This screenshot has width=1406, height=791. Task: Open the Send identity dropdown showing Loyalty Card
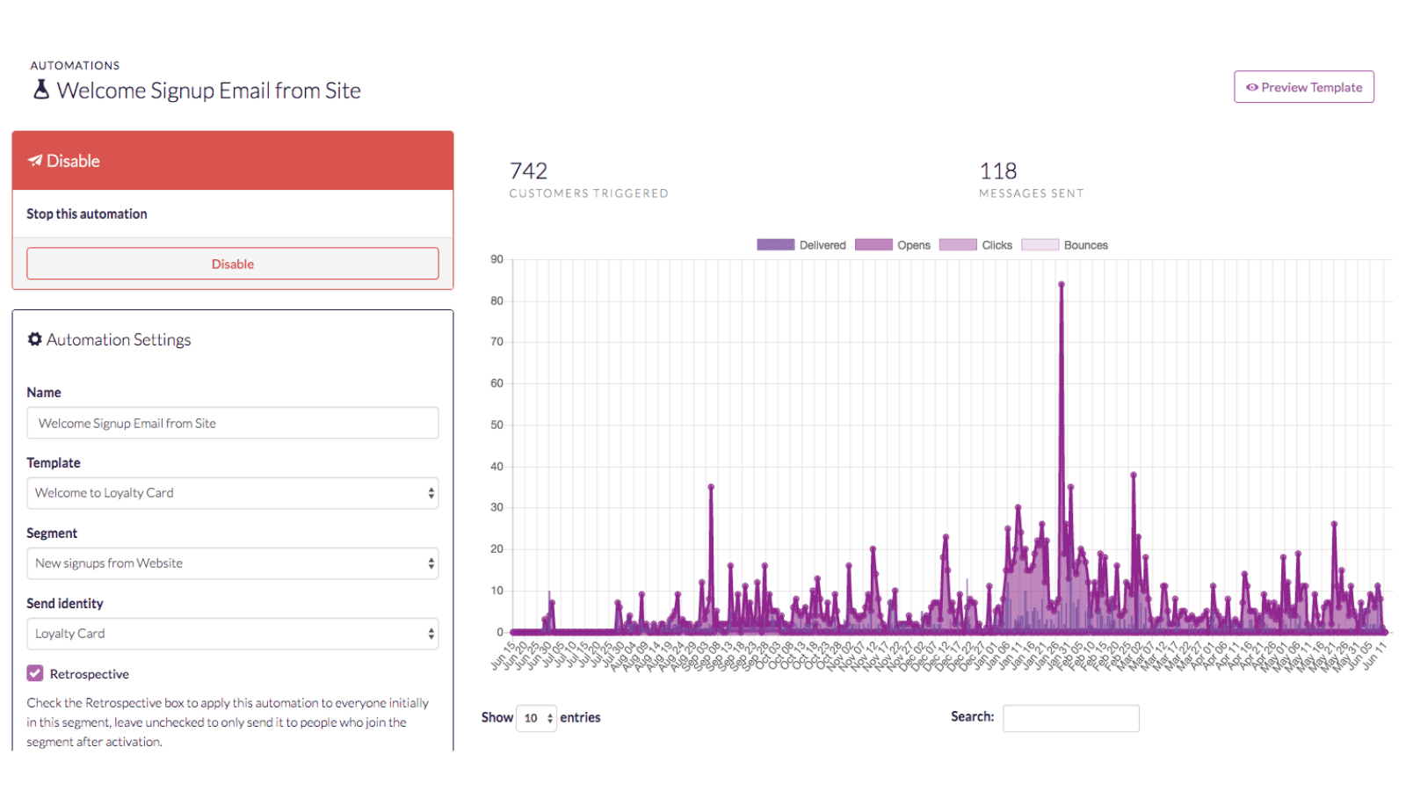[x=232, y=634]
